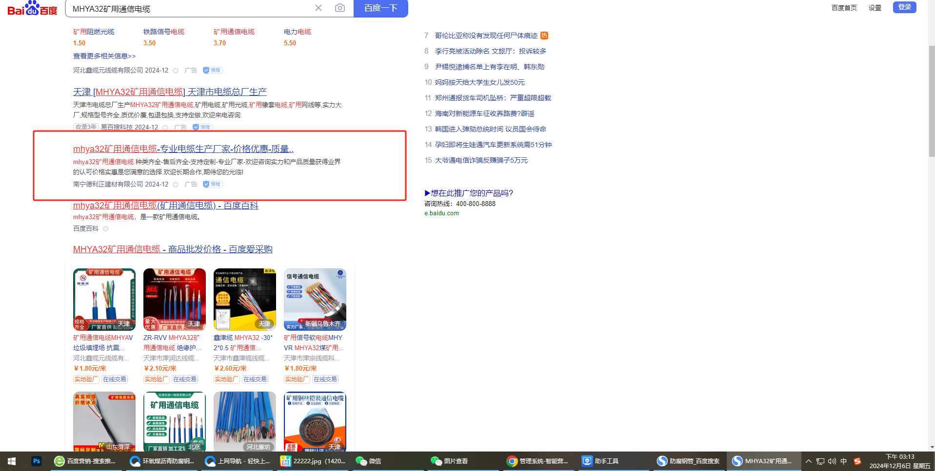
Task: Launch Photoshop from the taskbar
Action: [x=37, y=461]
